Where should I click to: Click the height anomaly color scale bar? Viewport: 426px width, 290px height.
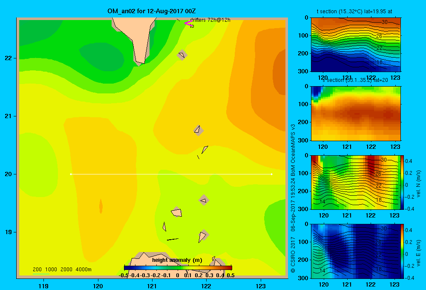178,268
